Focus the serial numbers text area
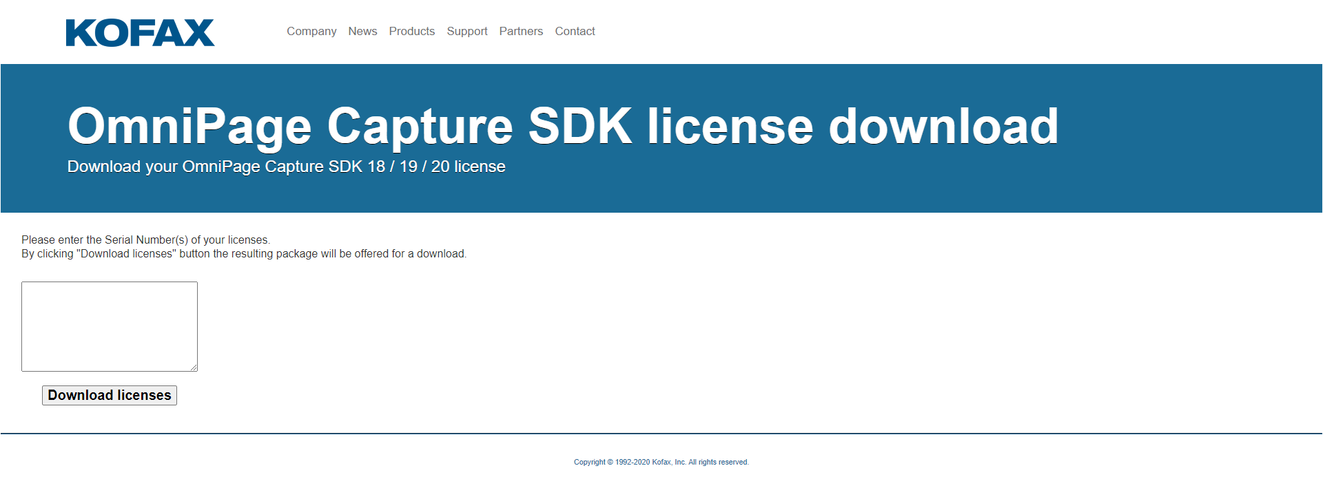The width and height of the screenshot is (1323, 488). click(110, 326)
